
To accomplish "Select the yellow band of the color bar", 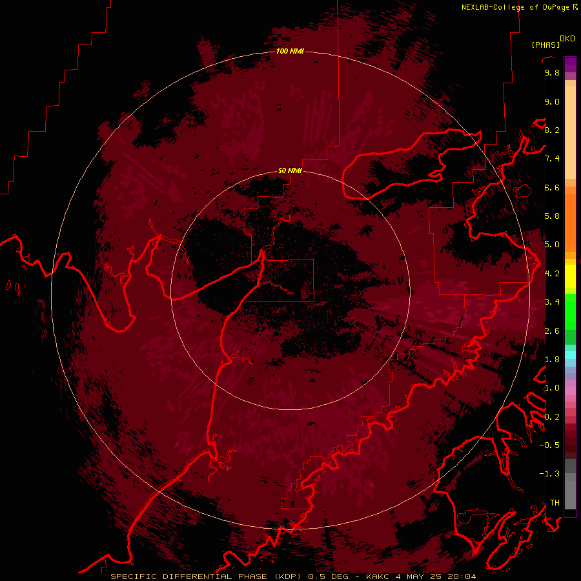I will tap(570, 276).
